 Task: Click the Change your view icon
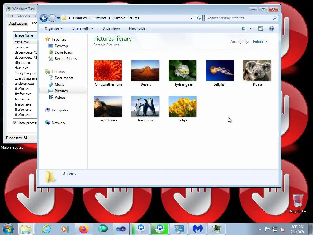[x=244, y=28]
